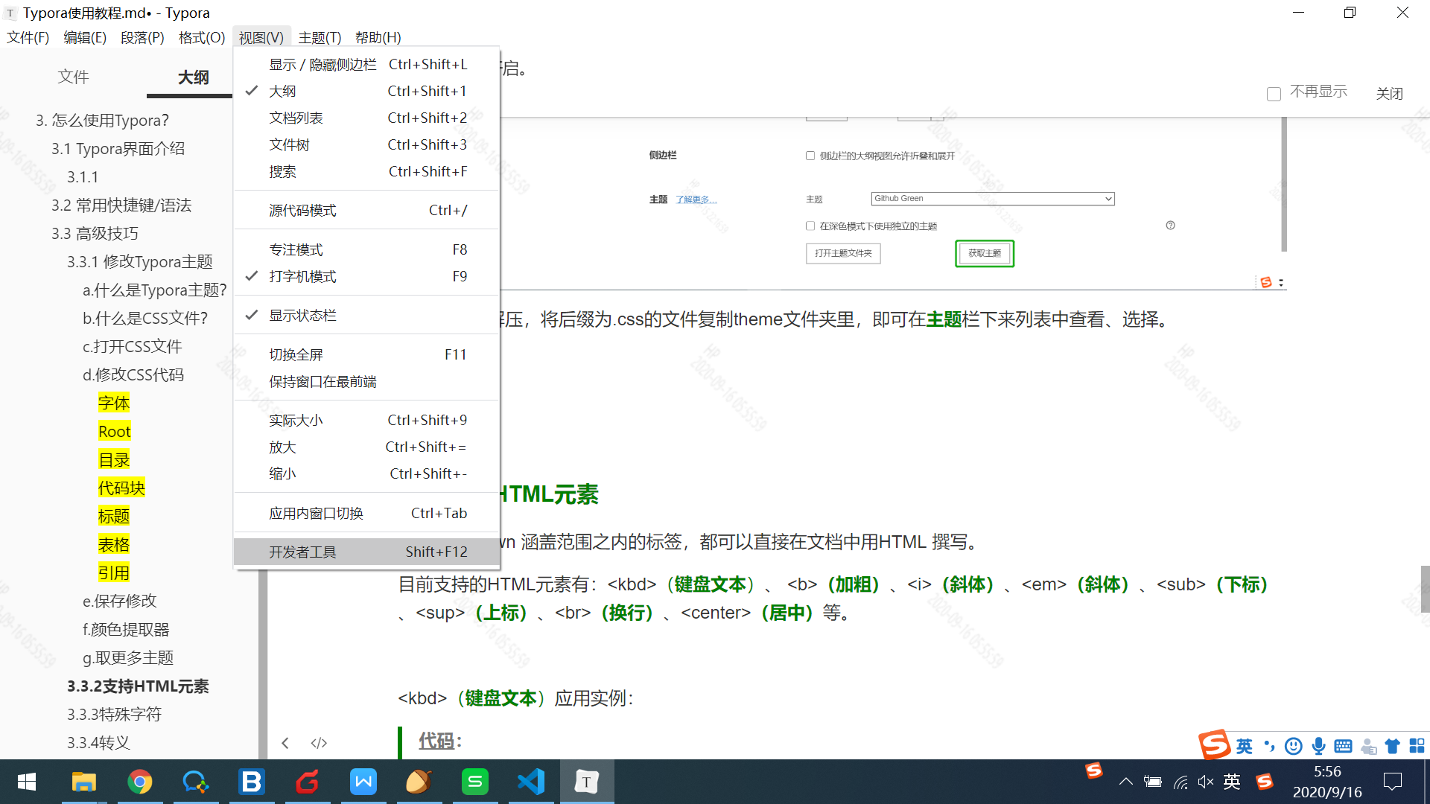Toggle 显示状态栏 menu option
The height and width of the screenshot is (804, 1430).
302,316
